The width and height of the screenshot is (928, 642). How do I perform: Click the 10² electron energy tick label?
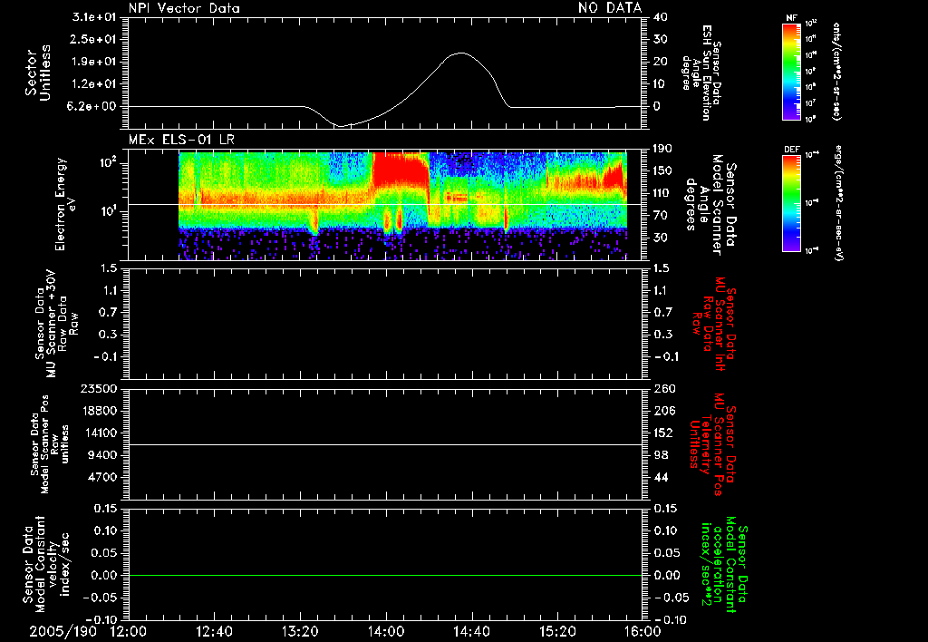point(107,163)
